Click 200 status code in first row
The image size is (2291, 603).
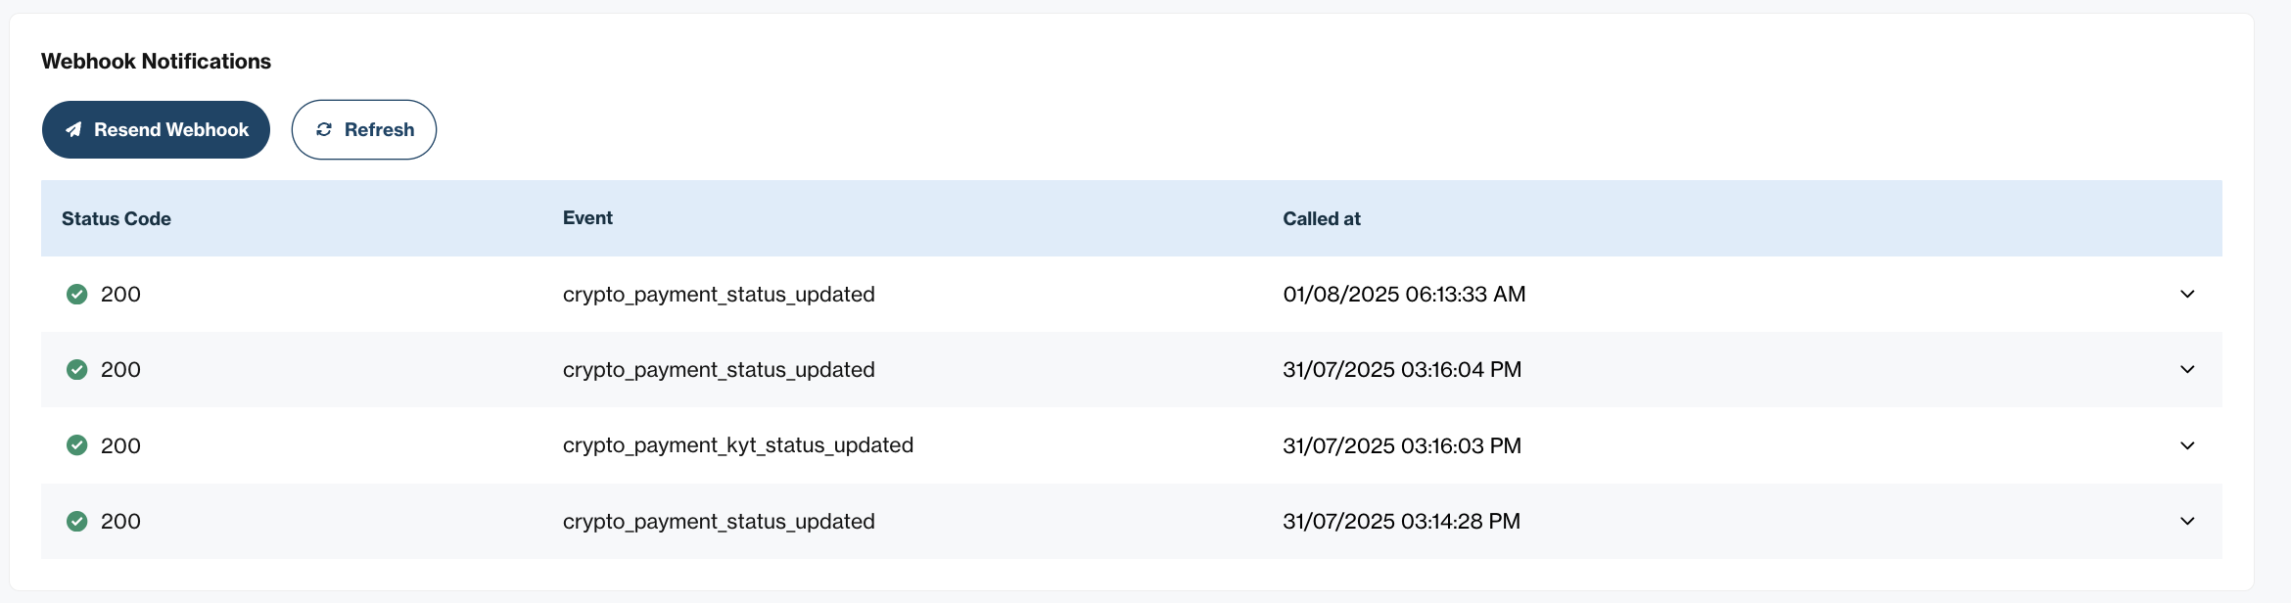(120, 294)
